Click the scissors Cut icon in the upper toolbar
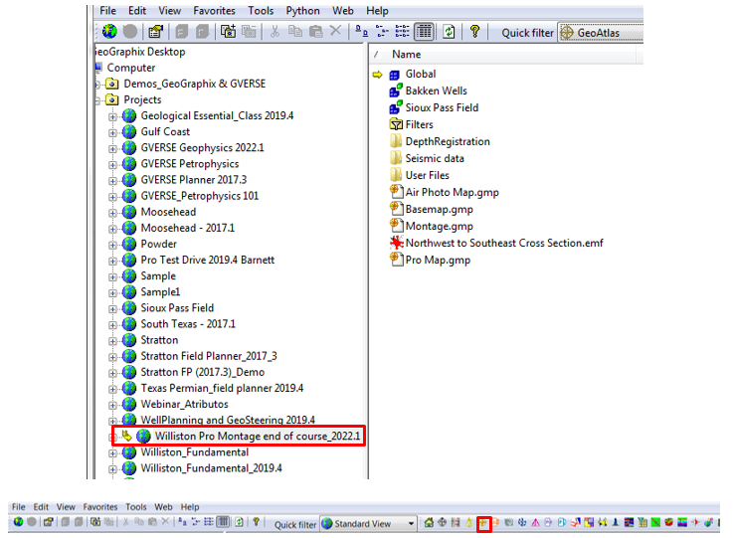The width and height of the screenshot is (733, 538). [x=275, y=31]
